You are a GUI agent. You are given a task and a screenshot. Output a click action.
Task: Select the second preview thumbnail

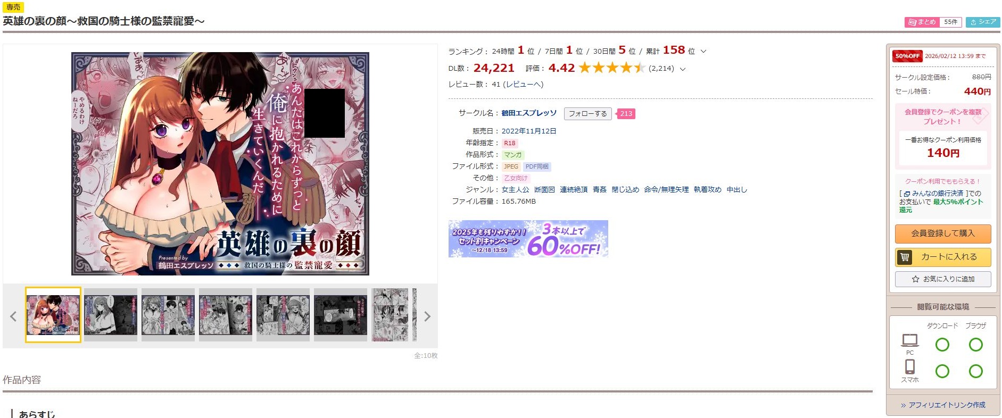point(111,314)
